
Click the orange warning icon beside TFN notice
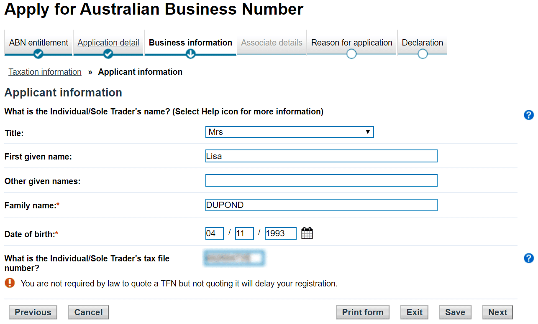10,283
